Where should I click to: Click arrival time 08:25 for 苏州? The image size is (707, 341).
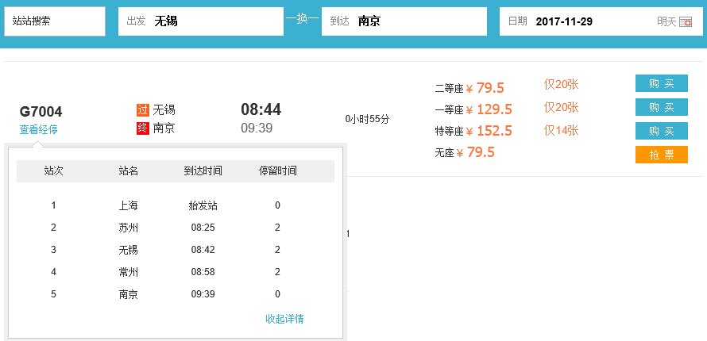[203, 228]
